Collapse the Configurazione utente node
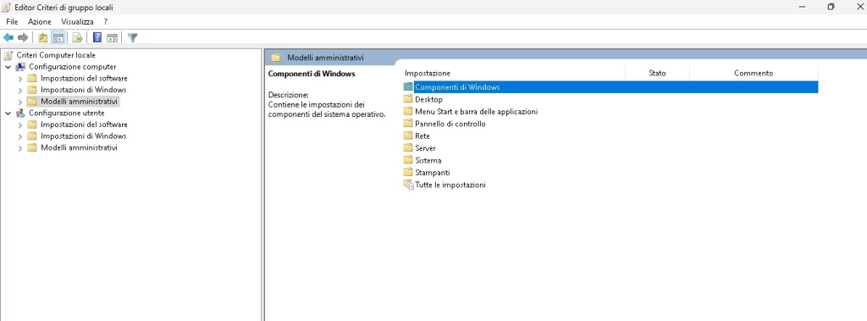Image resolution: width=867 pixels, height=321 pixels. [x=8, y=113]
